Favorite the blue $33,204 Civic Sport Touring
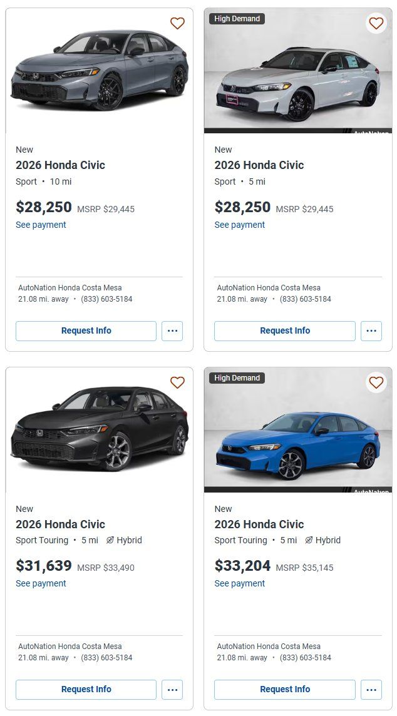 point(376,382)
